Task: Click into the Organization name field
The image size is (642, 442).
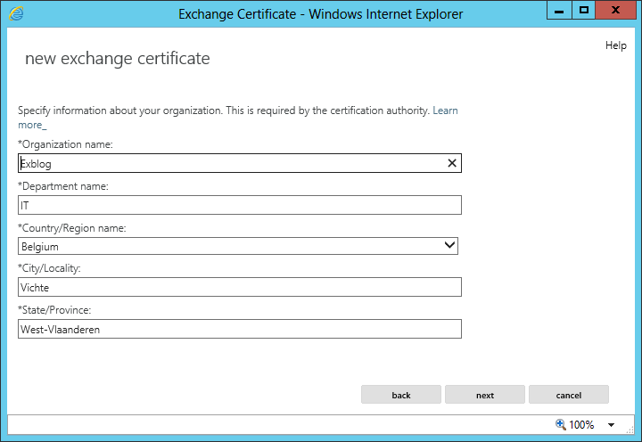Action: [x=240, y=163]
